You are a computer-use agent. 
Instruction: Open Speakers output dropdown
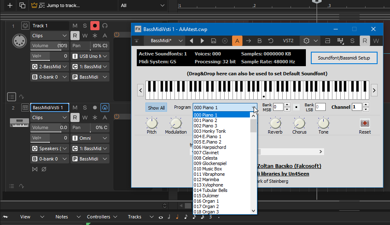tap(49, 148)
